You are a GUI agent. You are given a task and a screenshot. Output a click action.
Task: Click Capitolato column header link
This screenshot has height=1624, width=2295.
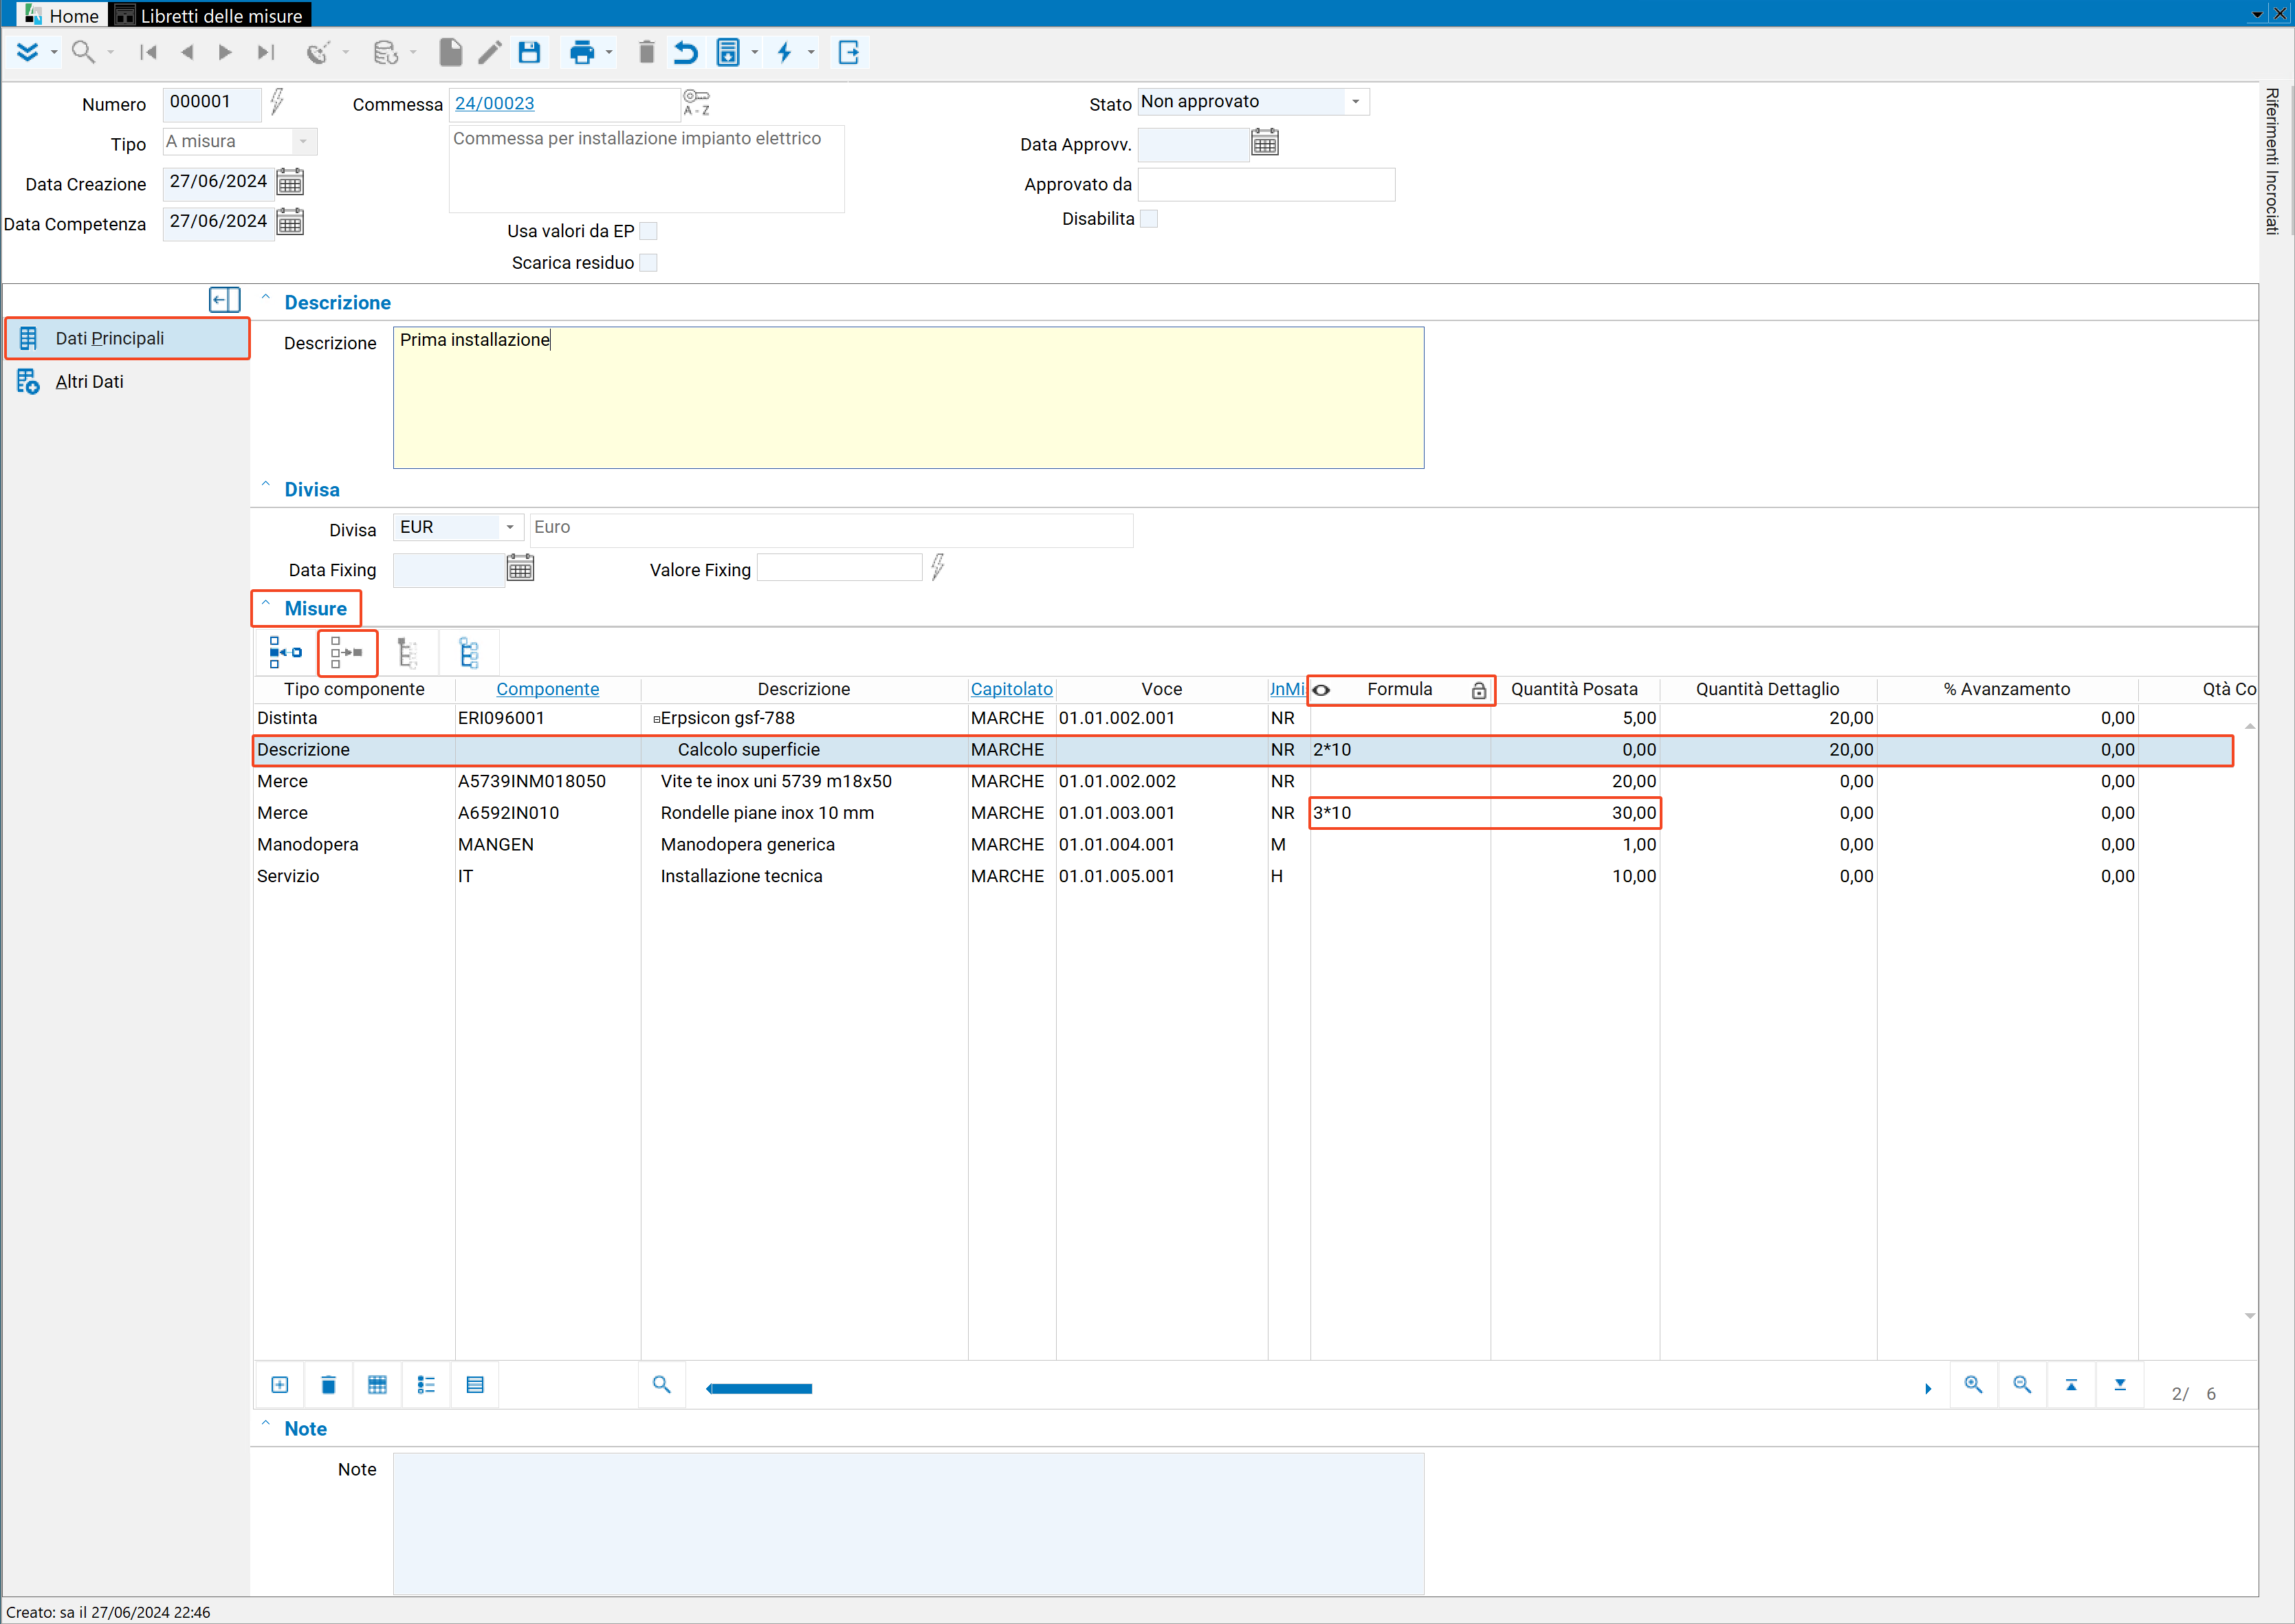pyautogui.click(x=1011, y=689)
